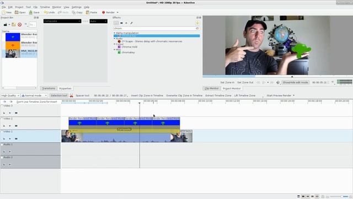The width and height of the screenshot is (353, 199).
Task: Open the Settings menu
Action: [76, 7]
